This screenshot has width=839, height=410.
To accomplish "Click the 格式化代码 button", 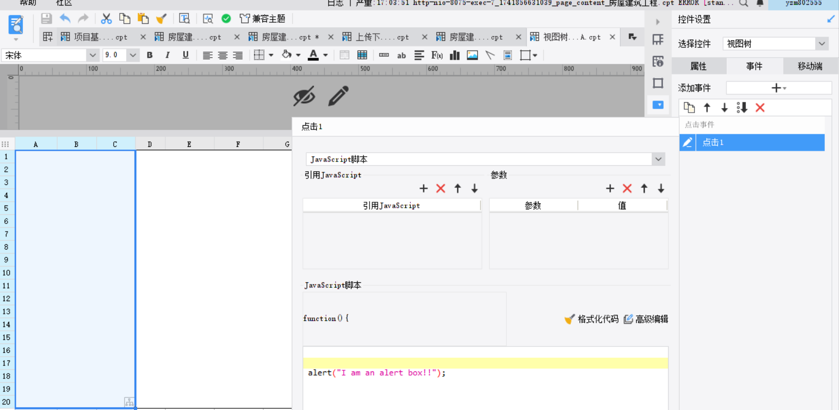I will pos(591,319).
